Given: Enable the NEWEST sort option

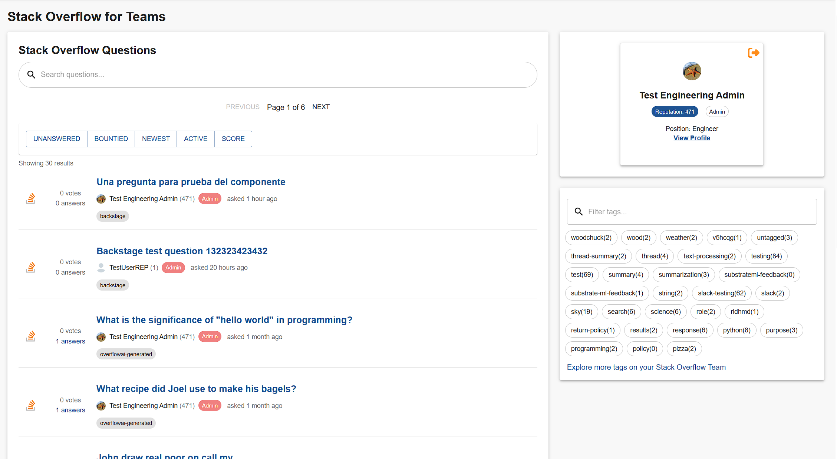Looking at the screenshot, I should click(x=156, y=139).
